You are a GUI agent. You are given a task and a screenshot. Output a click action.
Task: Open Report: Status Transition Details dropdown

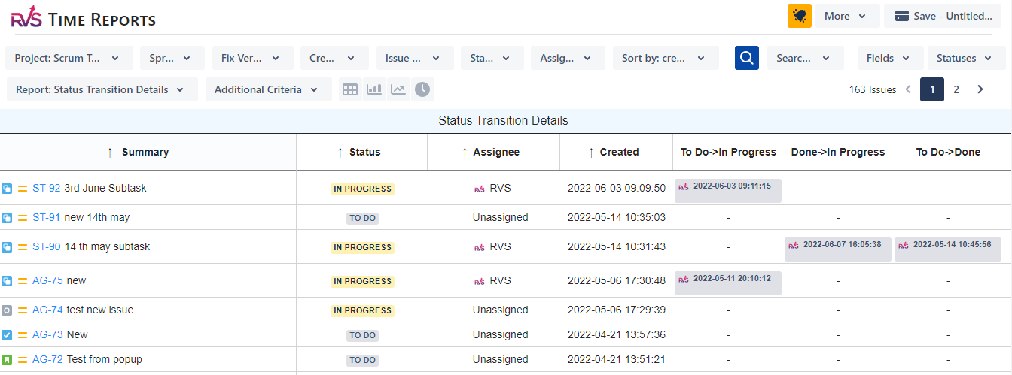[102, 89]
